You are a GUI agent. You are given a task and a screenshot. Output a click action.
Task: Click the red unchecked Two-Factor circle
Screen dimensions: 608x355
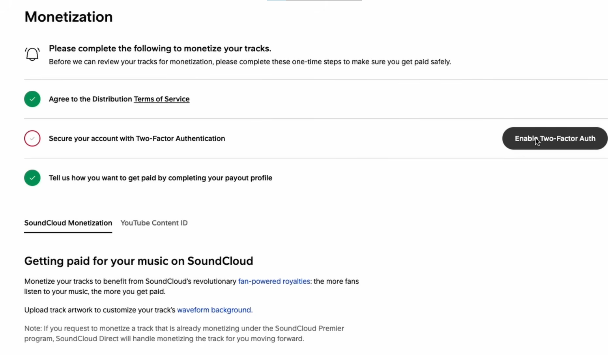pyautogui.click(x=32, y=138)
